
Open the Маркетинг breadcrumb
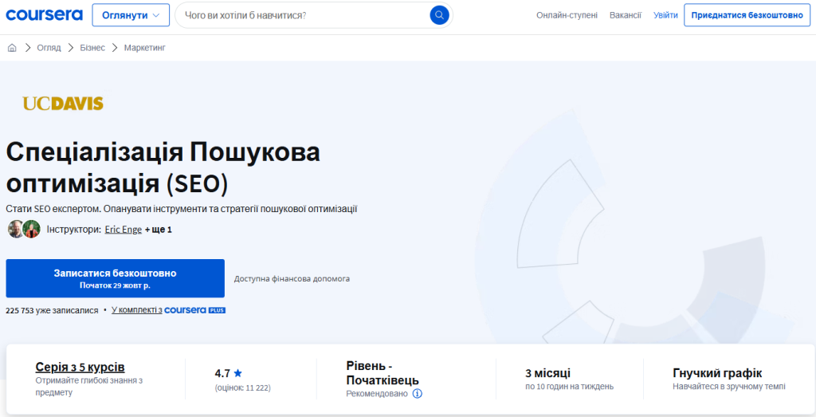point(145,48)
